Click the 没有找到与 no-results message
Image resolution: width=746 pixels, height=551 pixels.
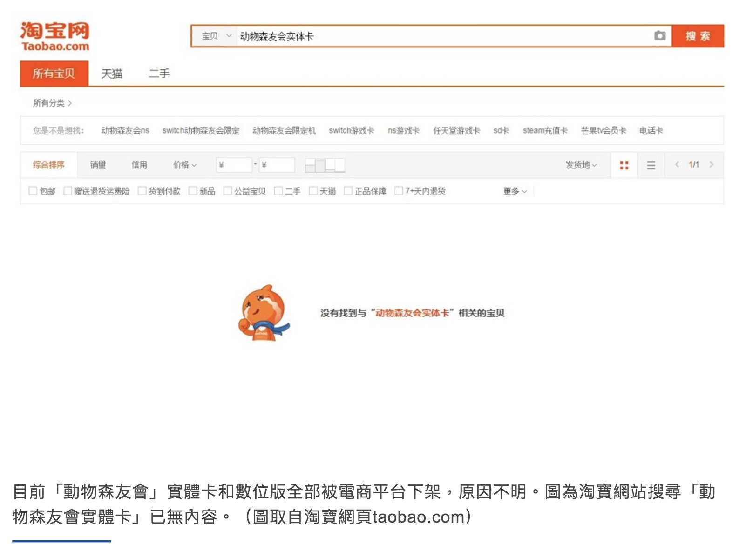tap(412, 313)
